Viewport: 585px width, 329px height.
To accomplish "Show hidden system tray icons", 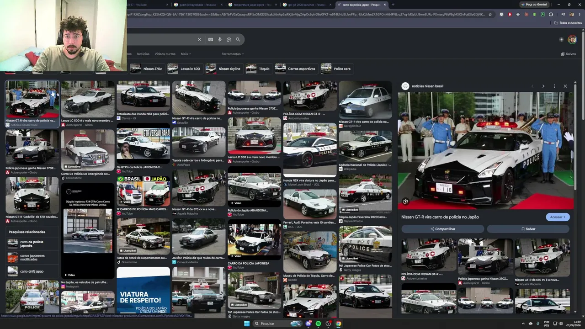I will (523, 324).
